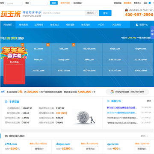Open the 2783.com auction link
This screenshot has width=154, height=154.
(x=11, y=144)
